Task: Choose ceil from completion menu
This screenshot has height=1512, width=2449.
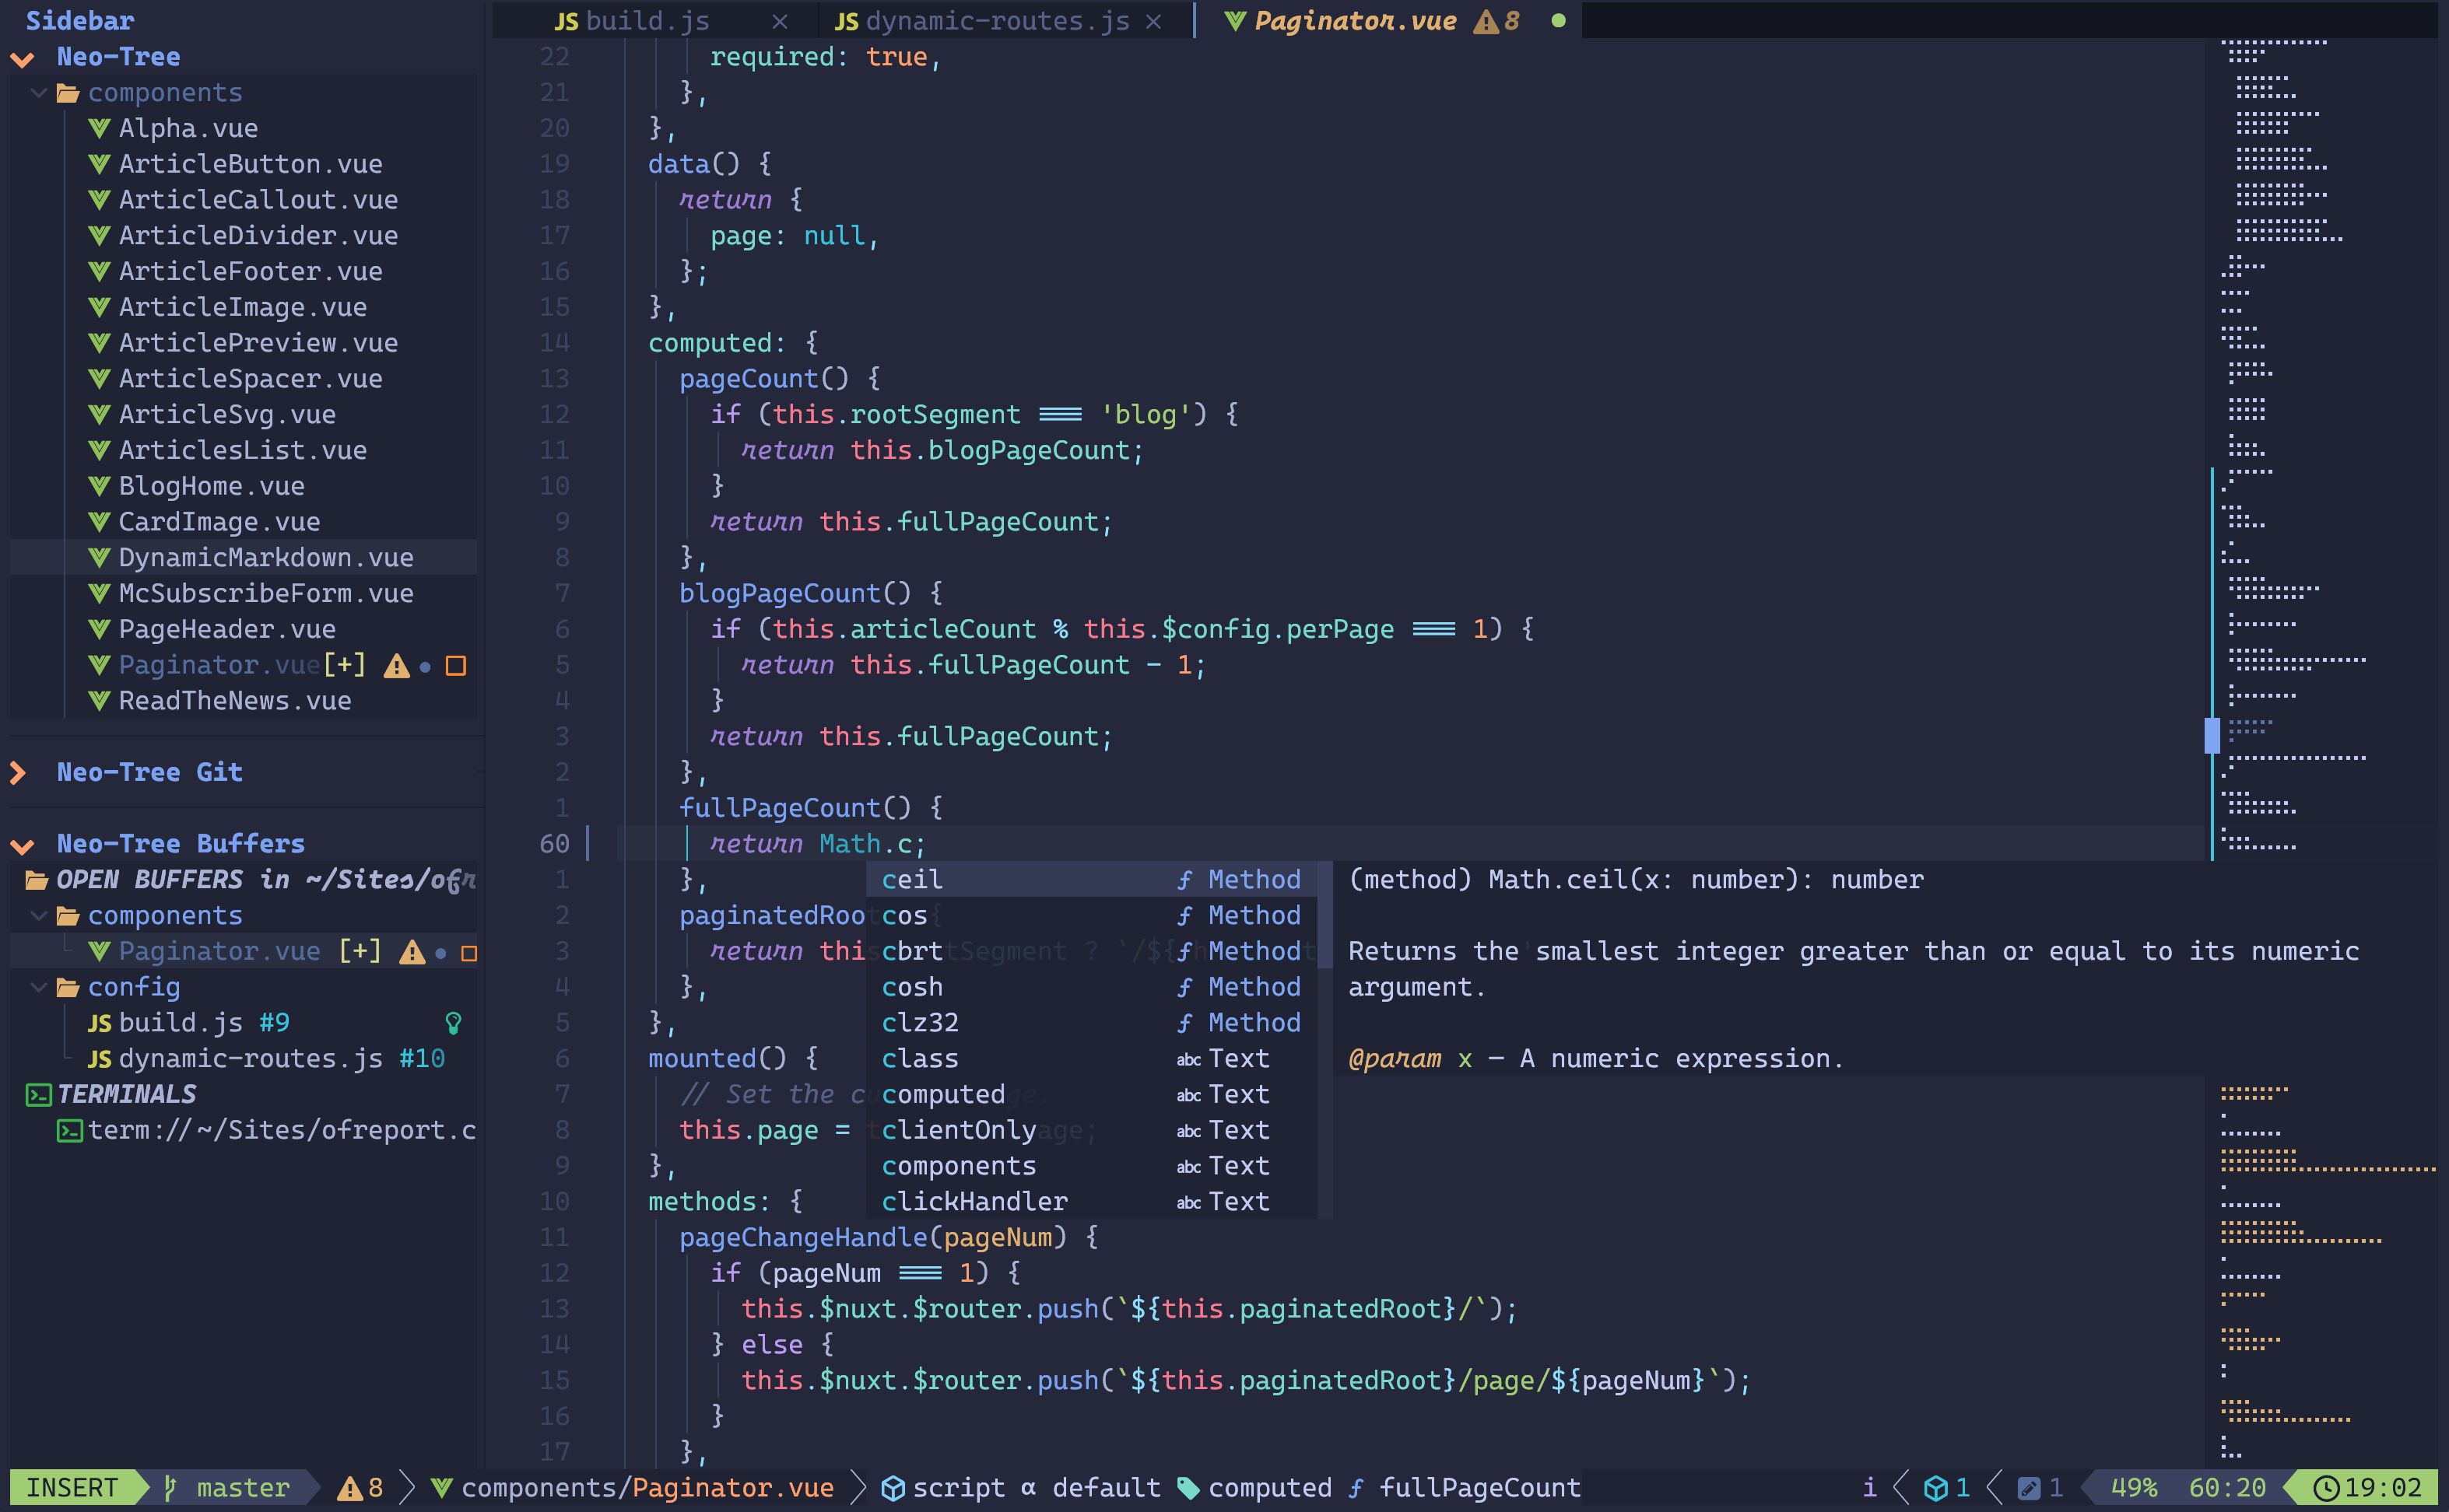Action: point(1092,881)
